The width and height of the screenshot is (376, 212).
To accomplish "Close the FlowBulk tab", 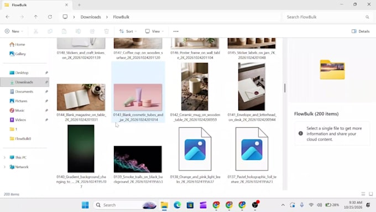I will coord(66,5).
